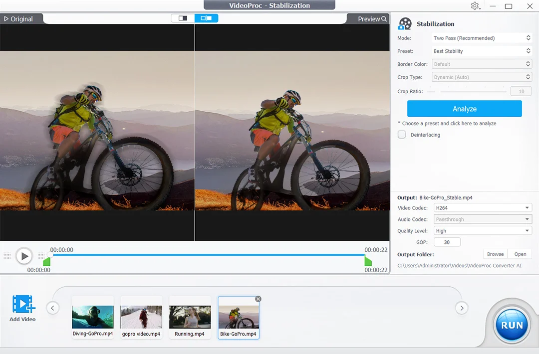
Task: Open the Mode dropdown
Action: pyautogui.click(x=481, y=37)
